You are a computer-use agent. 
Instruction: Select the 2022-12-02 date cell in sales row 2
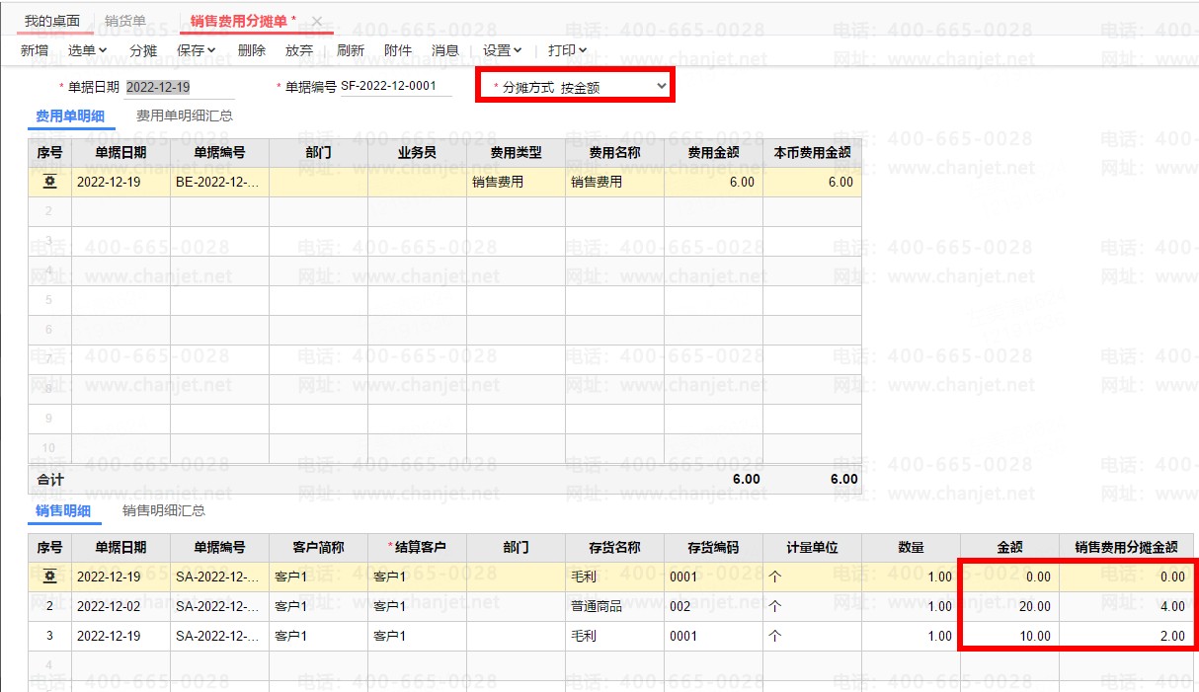120,606
